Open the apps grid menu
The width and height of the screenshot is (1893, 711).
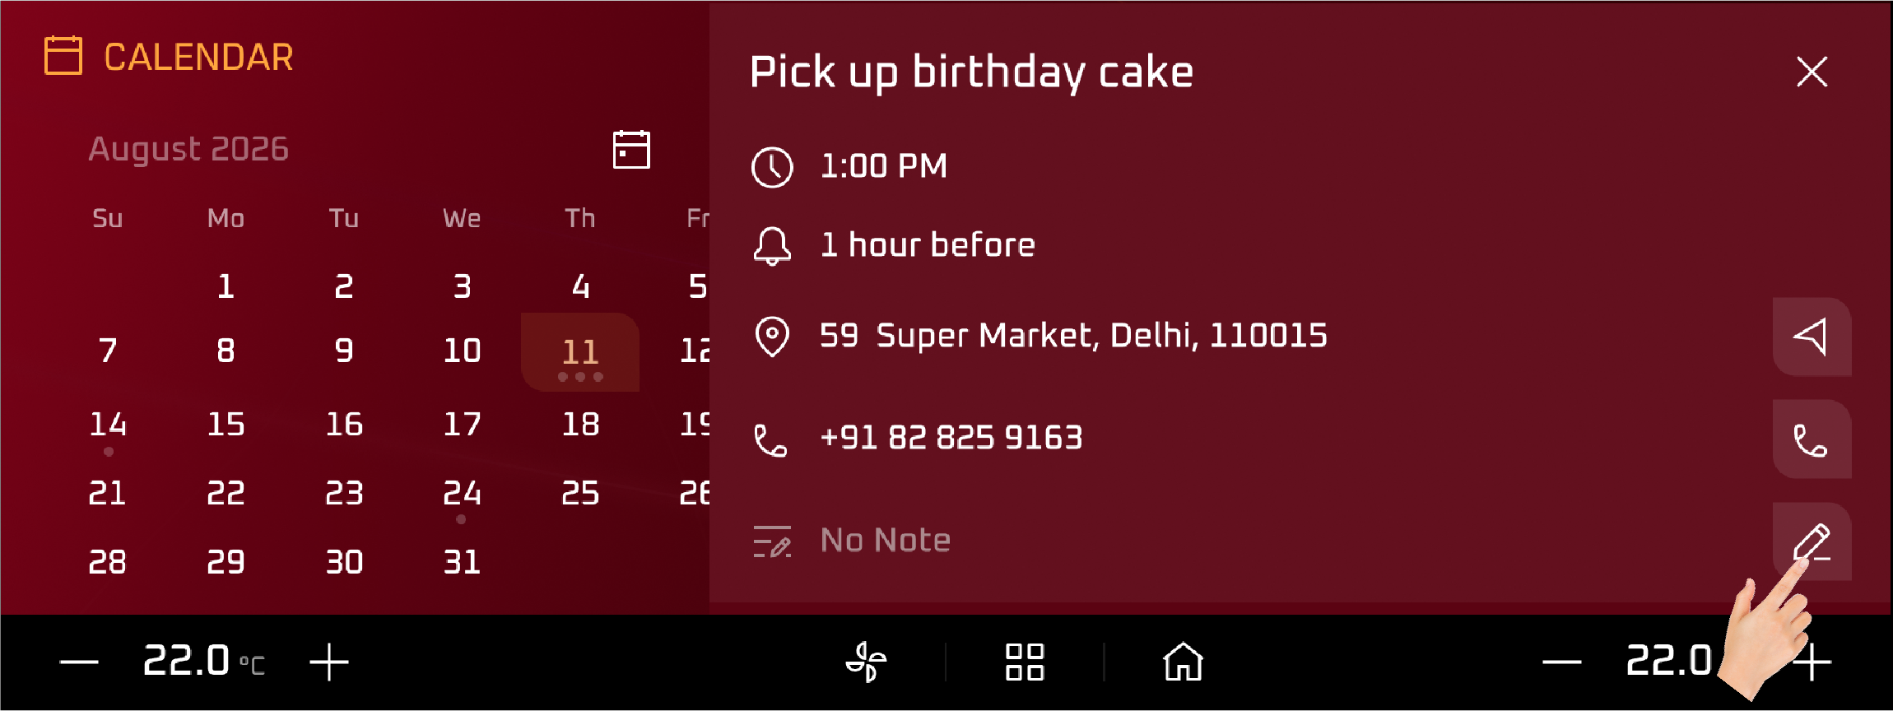pos(1025,662)
